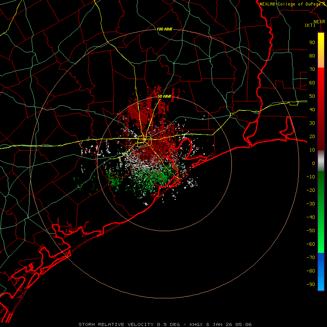Select the -10 value on the velocity scale
Image resolution: width=327 pixels, height=327 pixels.
[311, 177]
